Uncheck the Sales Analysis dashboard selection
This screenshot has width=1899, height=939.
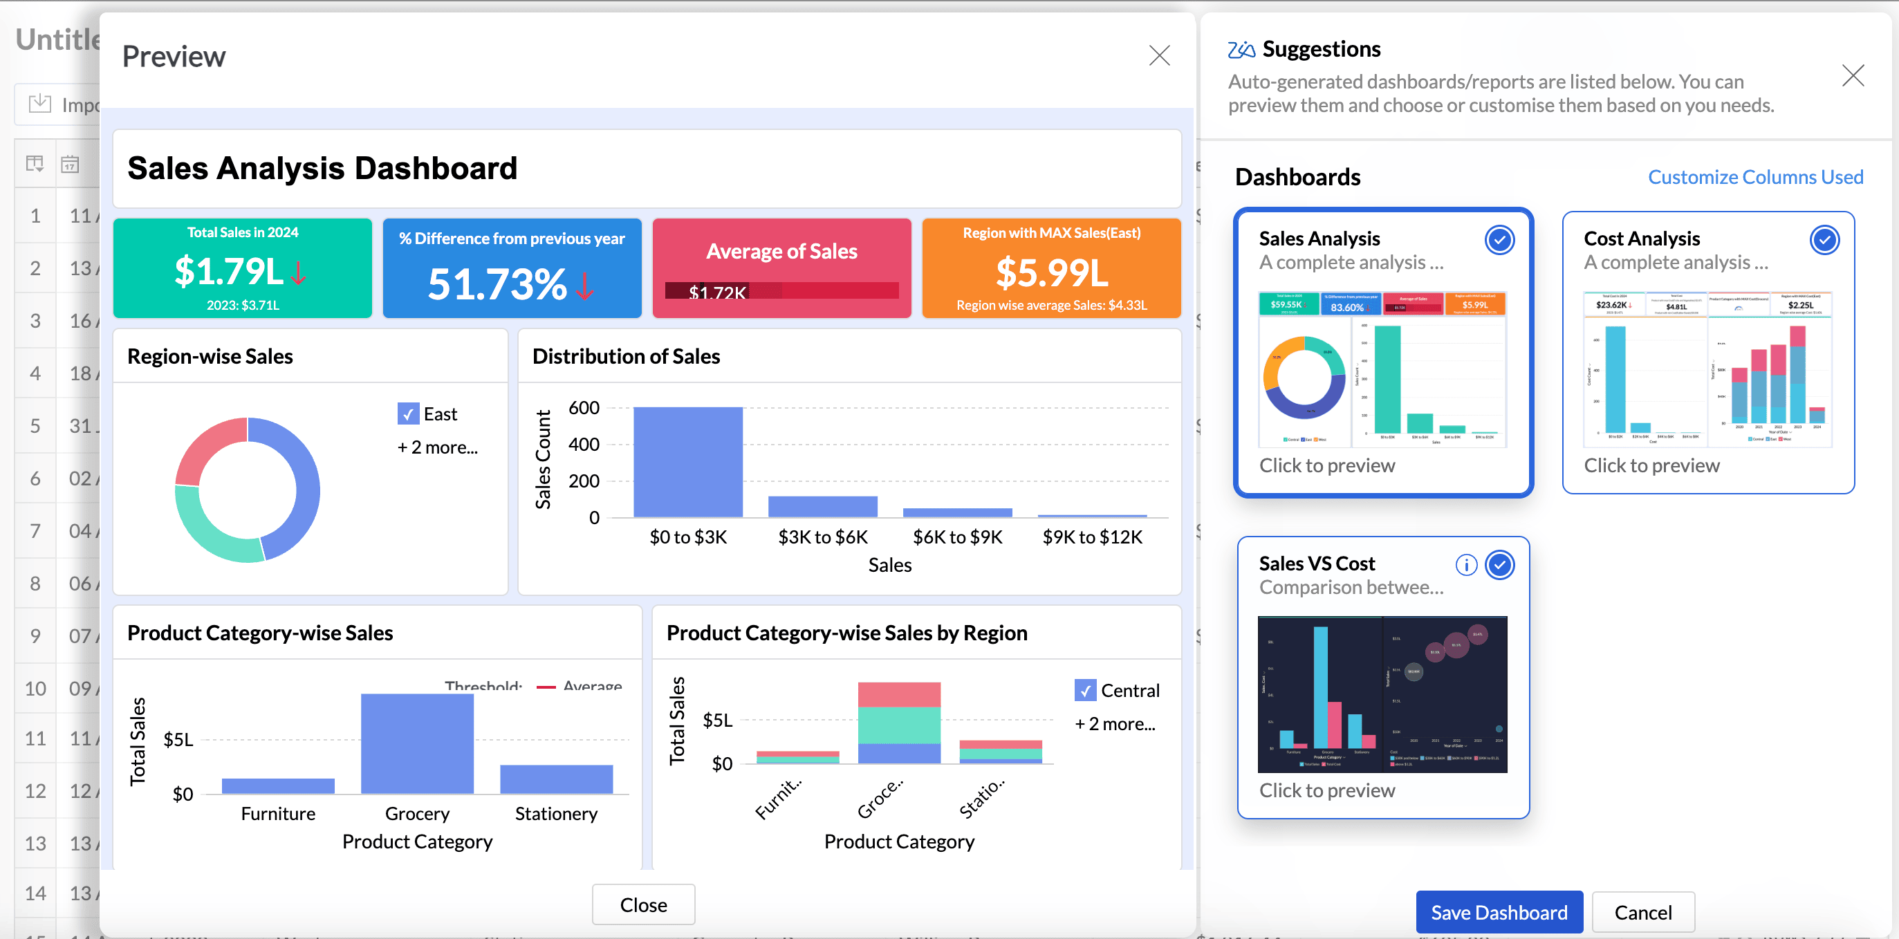(1499, 239)
